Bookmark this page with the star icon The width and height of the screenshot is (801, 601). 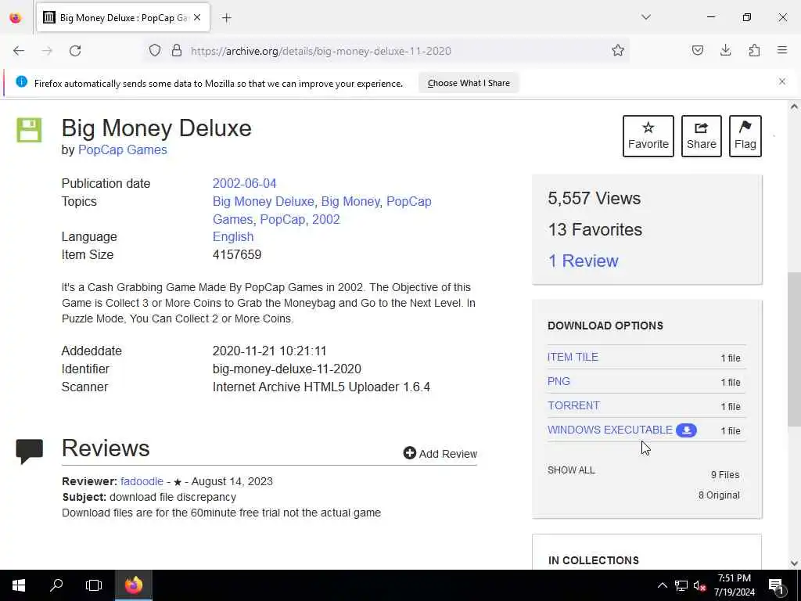pyautogui.click(x=618, y=51)
